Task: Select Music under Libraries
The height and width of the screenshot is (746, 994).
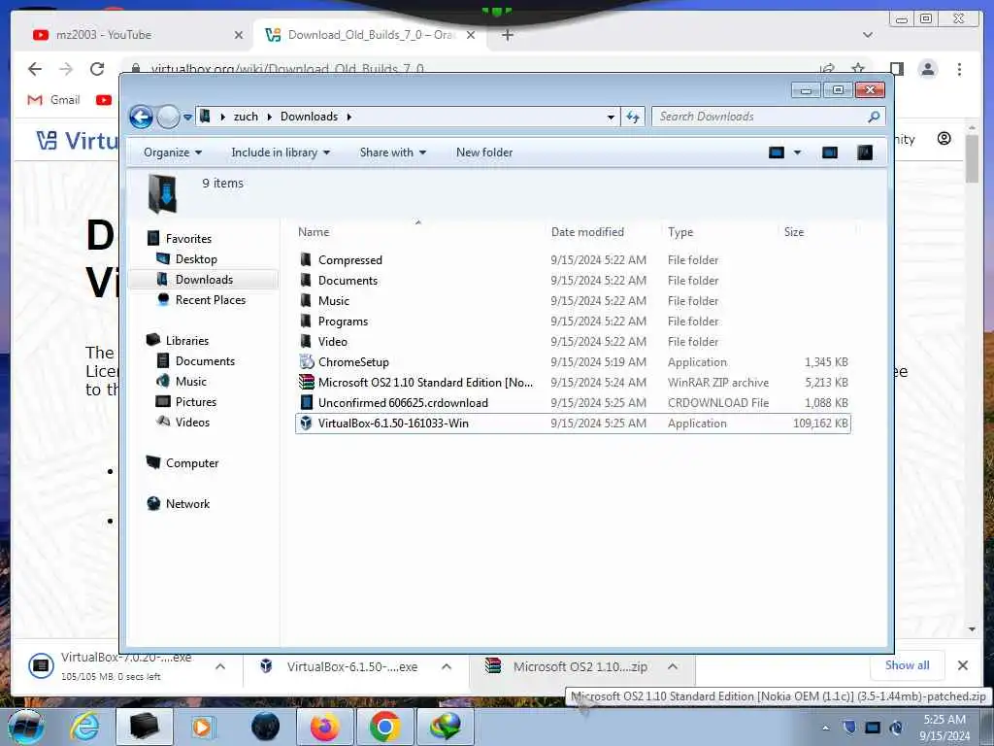Action: point(191,381)
